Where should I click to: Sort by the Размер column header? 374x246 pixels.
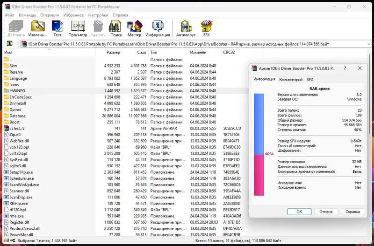pyautogui.click(x=109, y=52)
